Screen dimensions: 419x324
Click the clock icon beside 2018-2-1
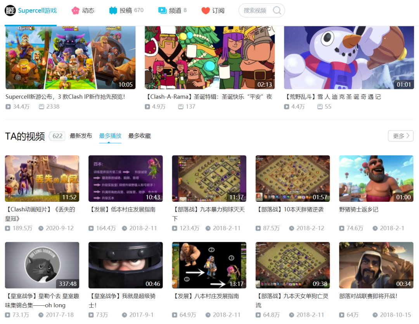(375, 228)
